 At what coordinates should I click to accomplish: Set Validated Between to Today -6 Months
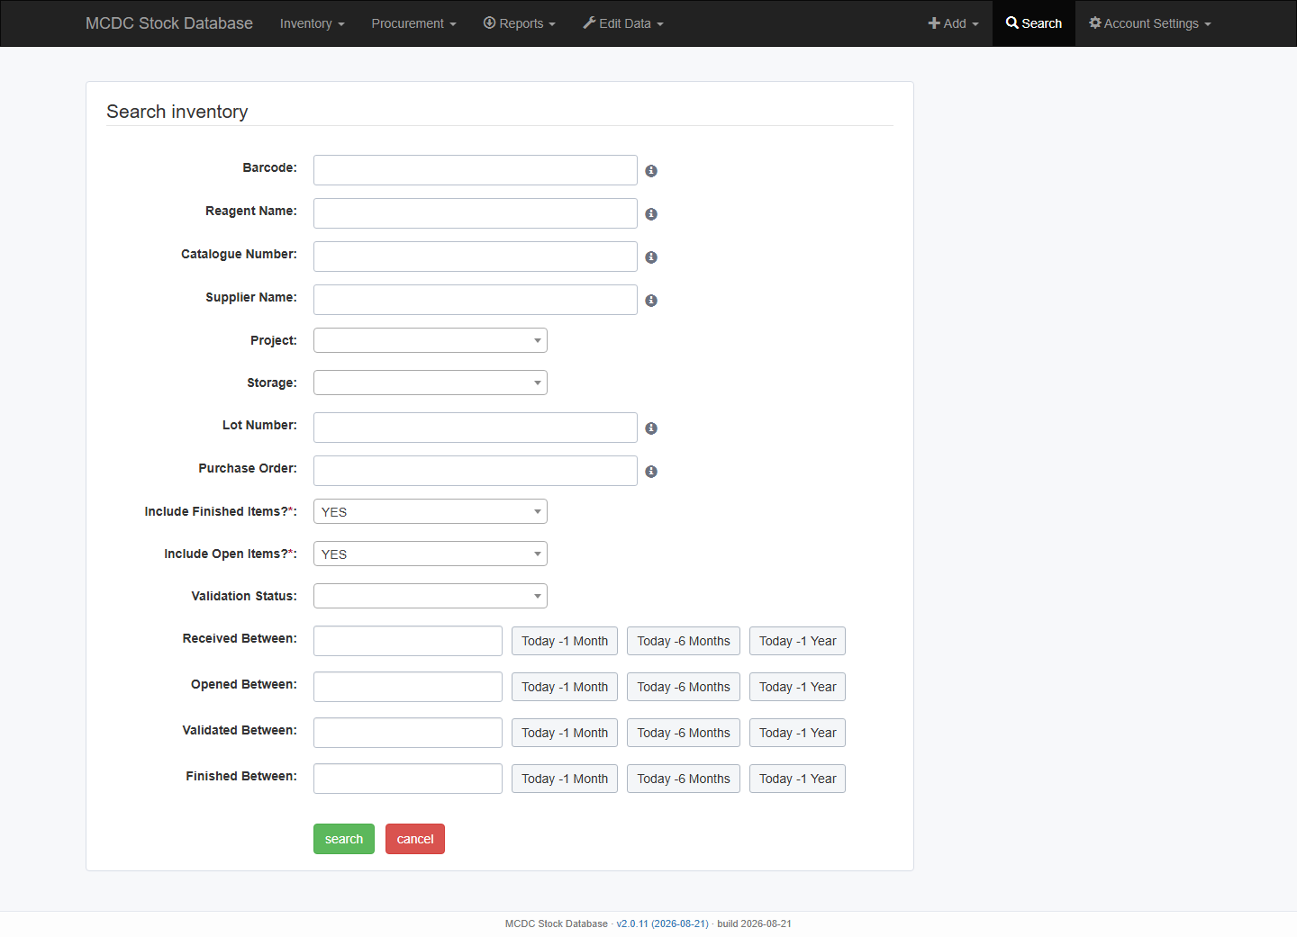click(684, 733)
